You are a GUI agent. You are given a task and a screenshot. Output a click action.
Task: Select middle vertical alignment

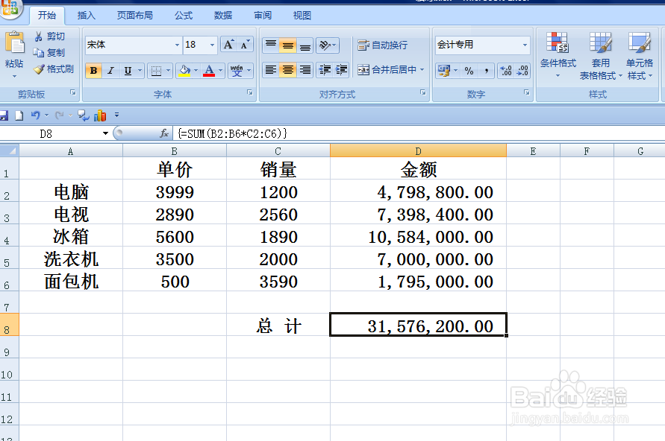pos(287,45)
